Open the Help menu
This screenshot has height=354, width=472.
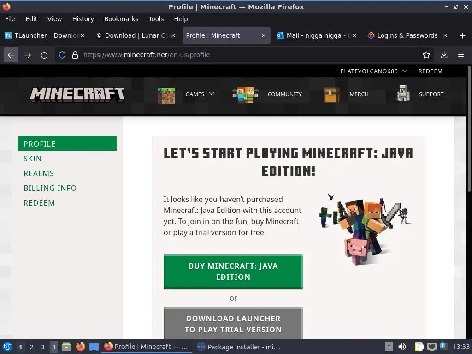point(181,19)
